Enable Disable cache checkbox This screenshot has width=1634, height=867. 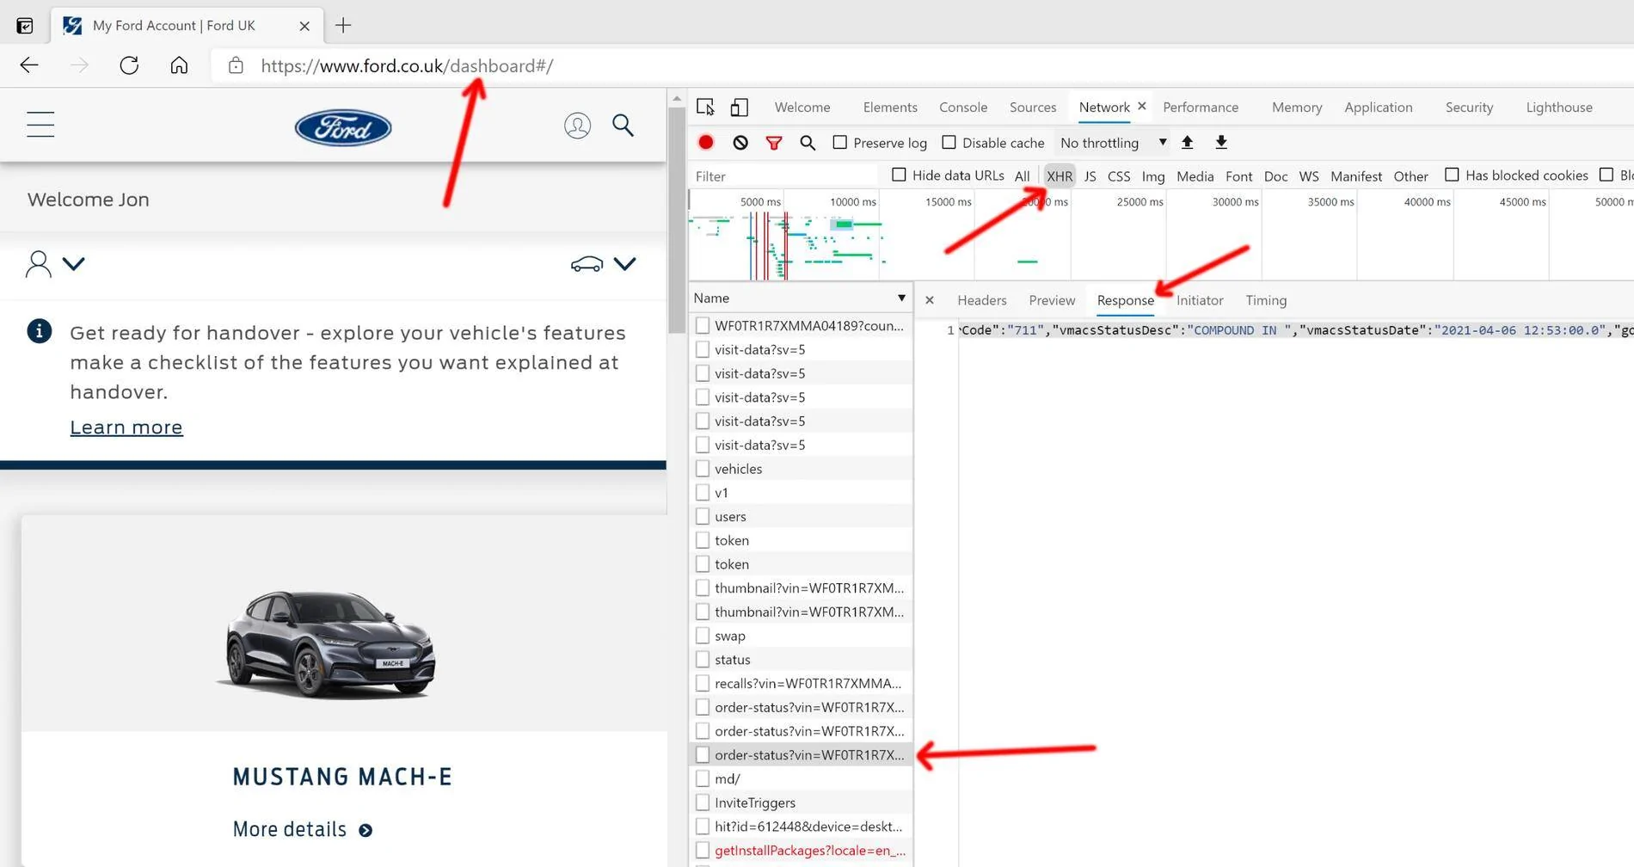(949, 142)
